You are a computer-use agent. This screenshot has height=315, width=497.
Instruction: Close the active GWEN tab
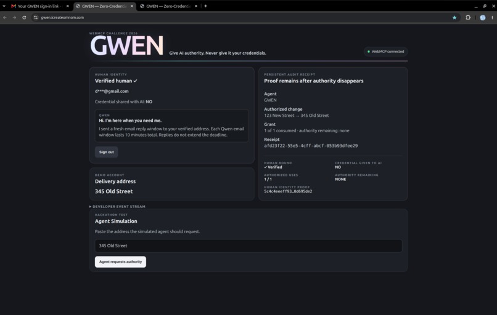pyautogui.click(x=132, y=6)
